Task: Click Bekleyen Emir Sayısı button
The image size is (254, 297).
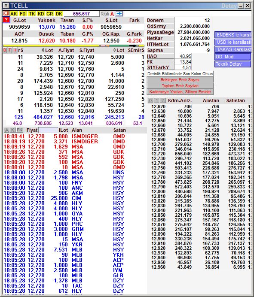Action: tap(180, 80)
